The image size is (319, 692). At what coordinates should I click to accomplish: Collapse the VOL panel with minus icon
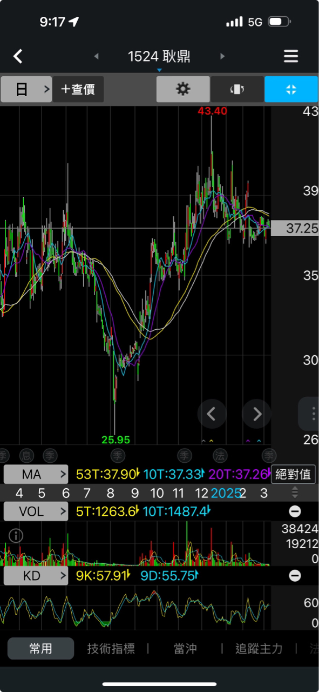[x=295, y=511]
